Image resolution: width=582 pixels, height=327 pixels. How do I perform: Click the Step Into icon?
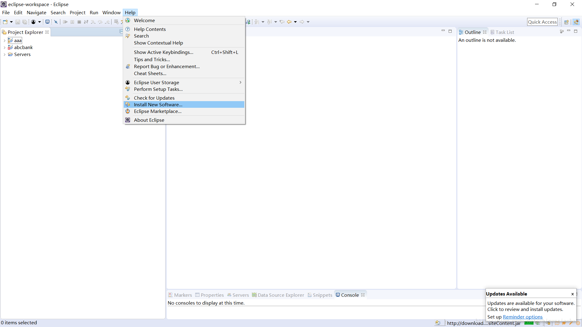click(x=93, y=22)
